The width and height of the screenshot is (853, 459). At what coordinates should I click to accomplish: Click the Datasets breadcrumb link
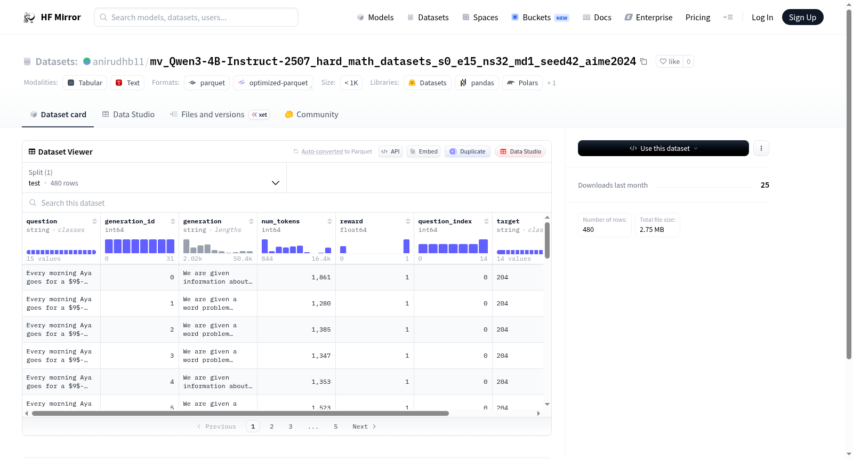coord(57,61)
